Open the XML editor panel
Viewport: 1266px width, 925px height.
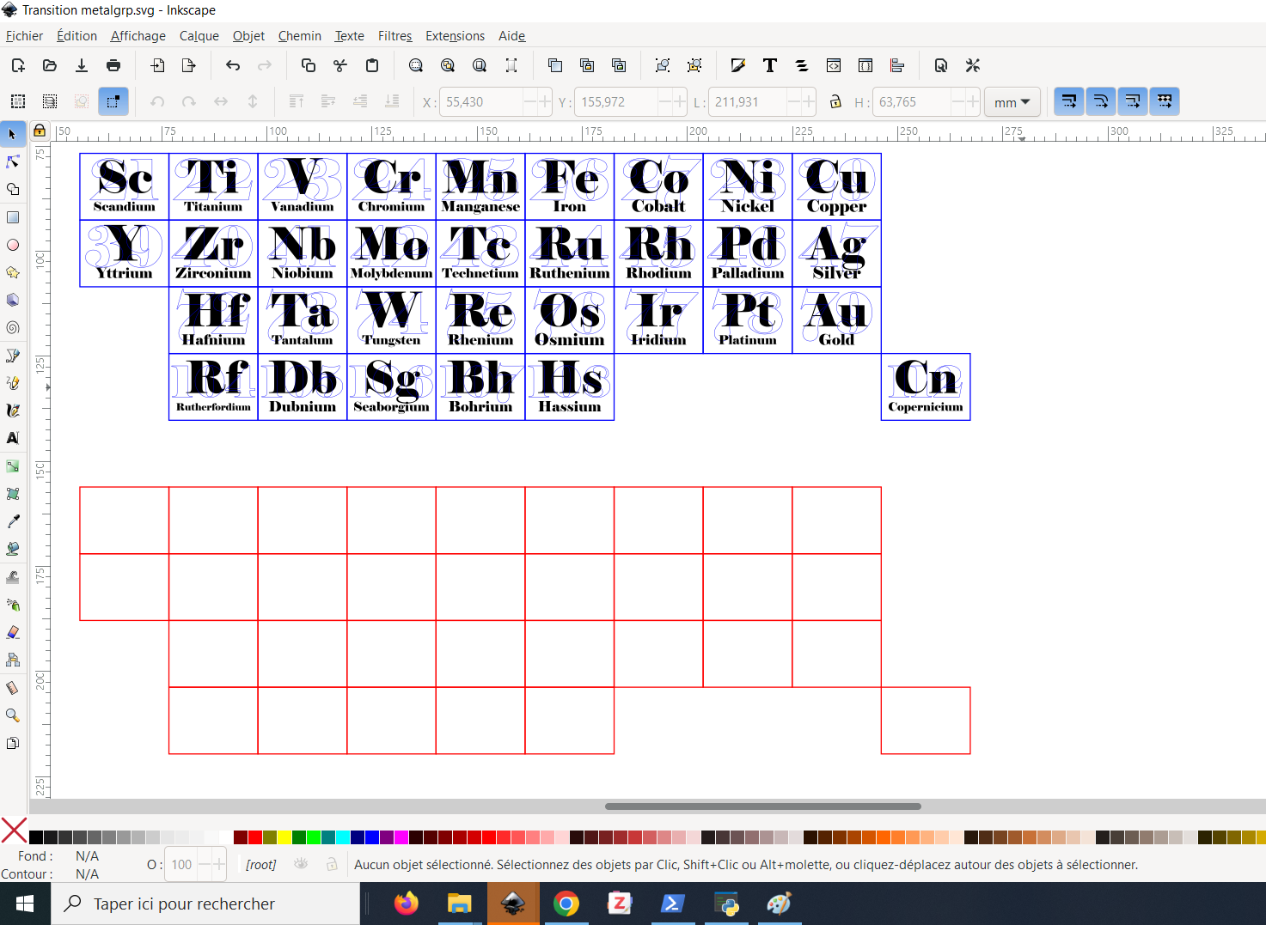[834, 65]
